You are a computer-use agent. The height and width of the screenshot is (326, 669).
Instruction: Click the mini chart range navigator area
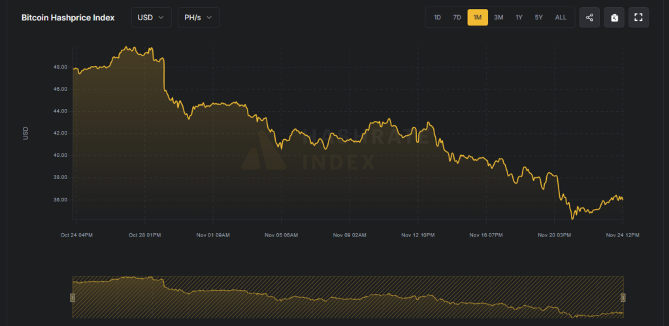click(348, 297)
